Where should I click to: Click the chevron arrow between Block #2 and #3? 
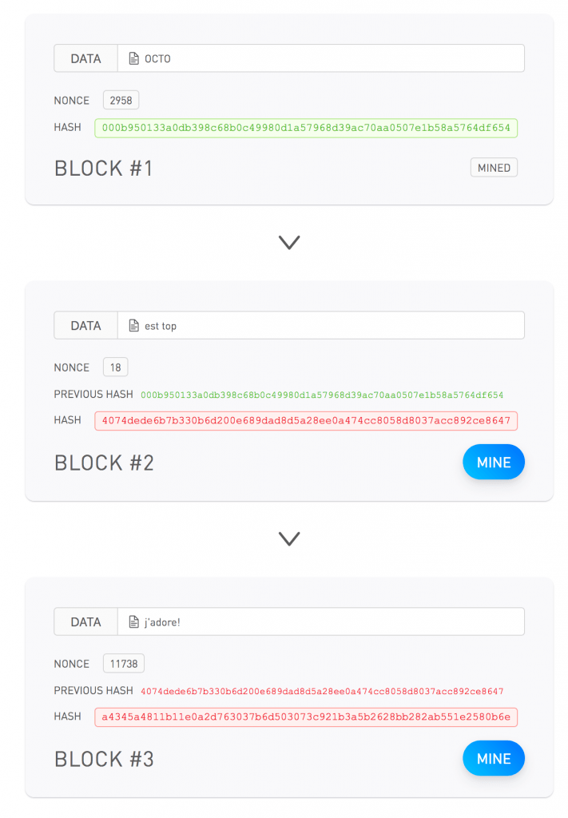tap(289, 538)
